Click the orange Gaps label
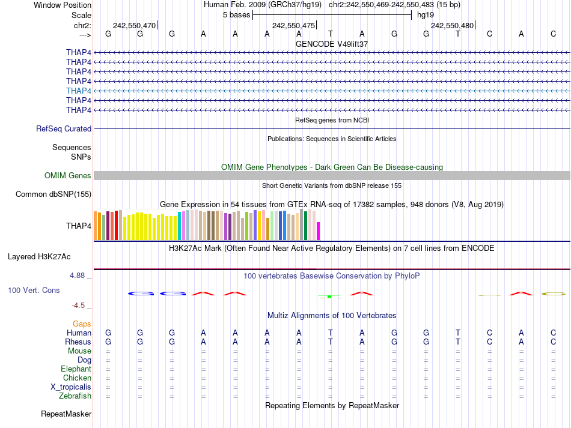Image resolution: width=571 pixels, height=428 pixels. (82, 324)
